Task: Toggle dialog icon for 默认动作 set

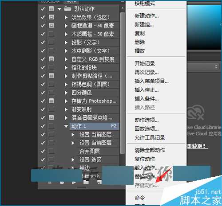Action: tap(51, 9)
